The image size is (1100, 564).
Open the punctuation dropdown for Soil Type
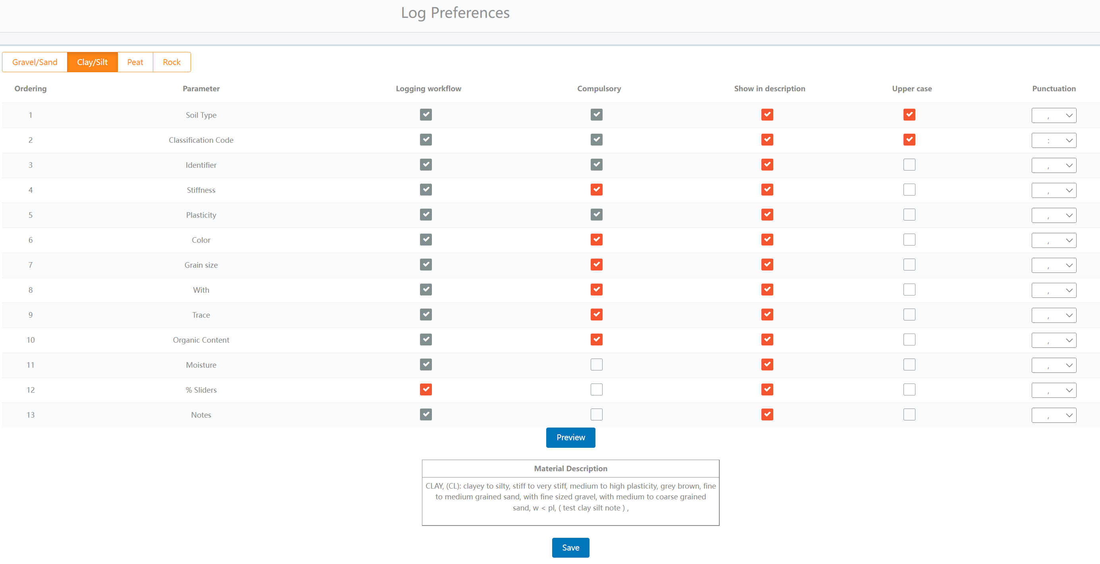pyautogui.click(x=1054, y=115)
